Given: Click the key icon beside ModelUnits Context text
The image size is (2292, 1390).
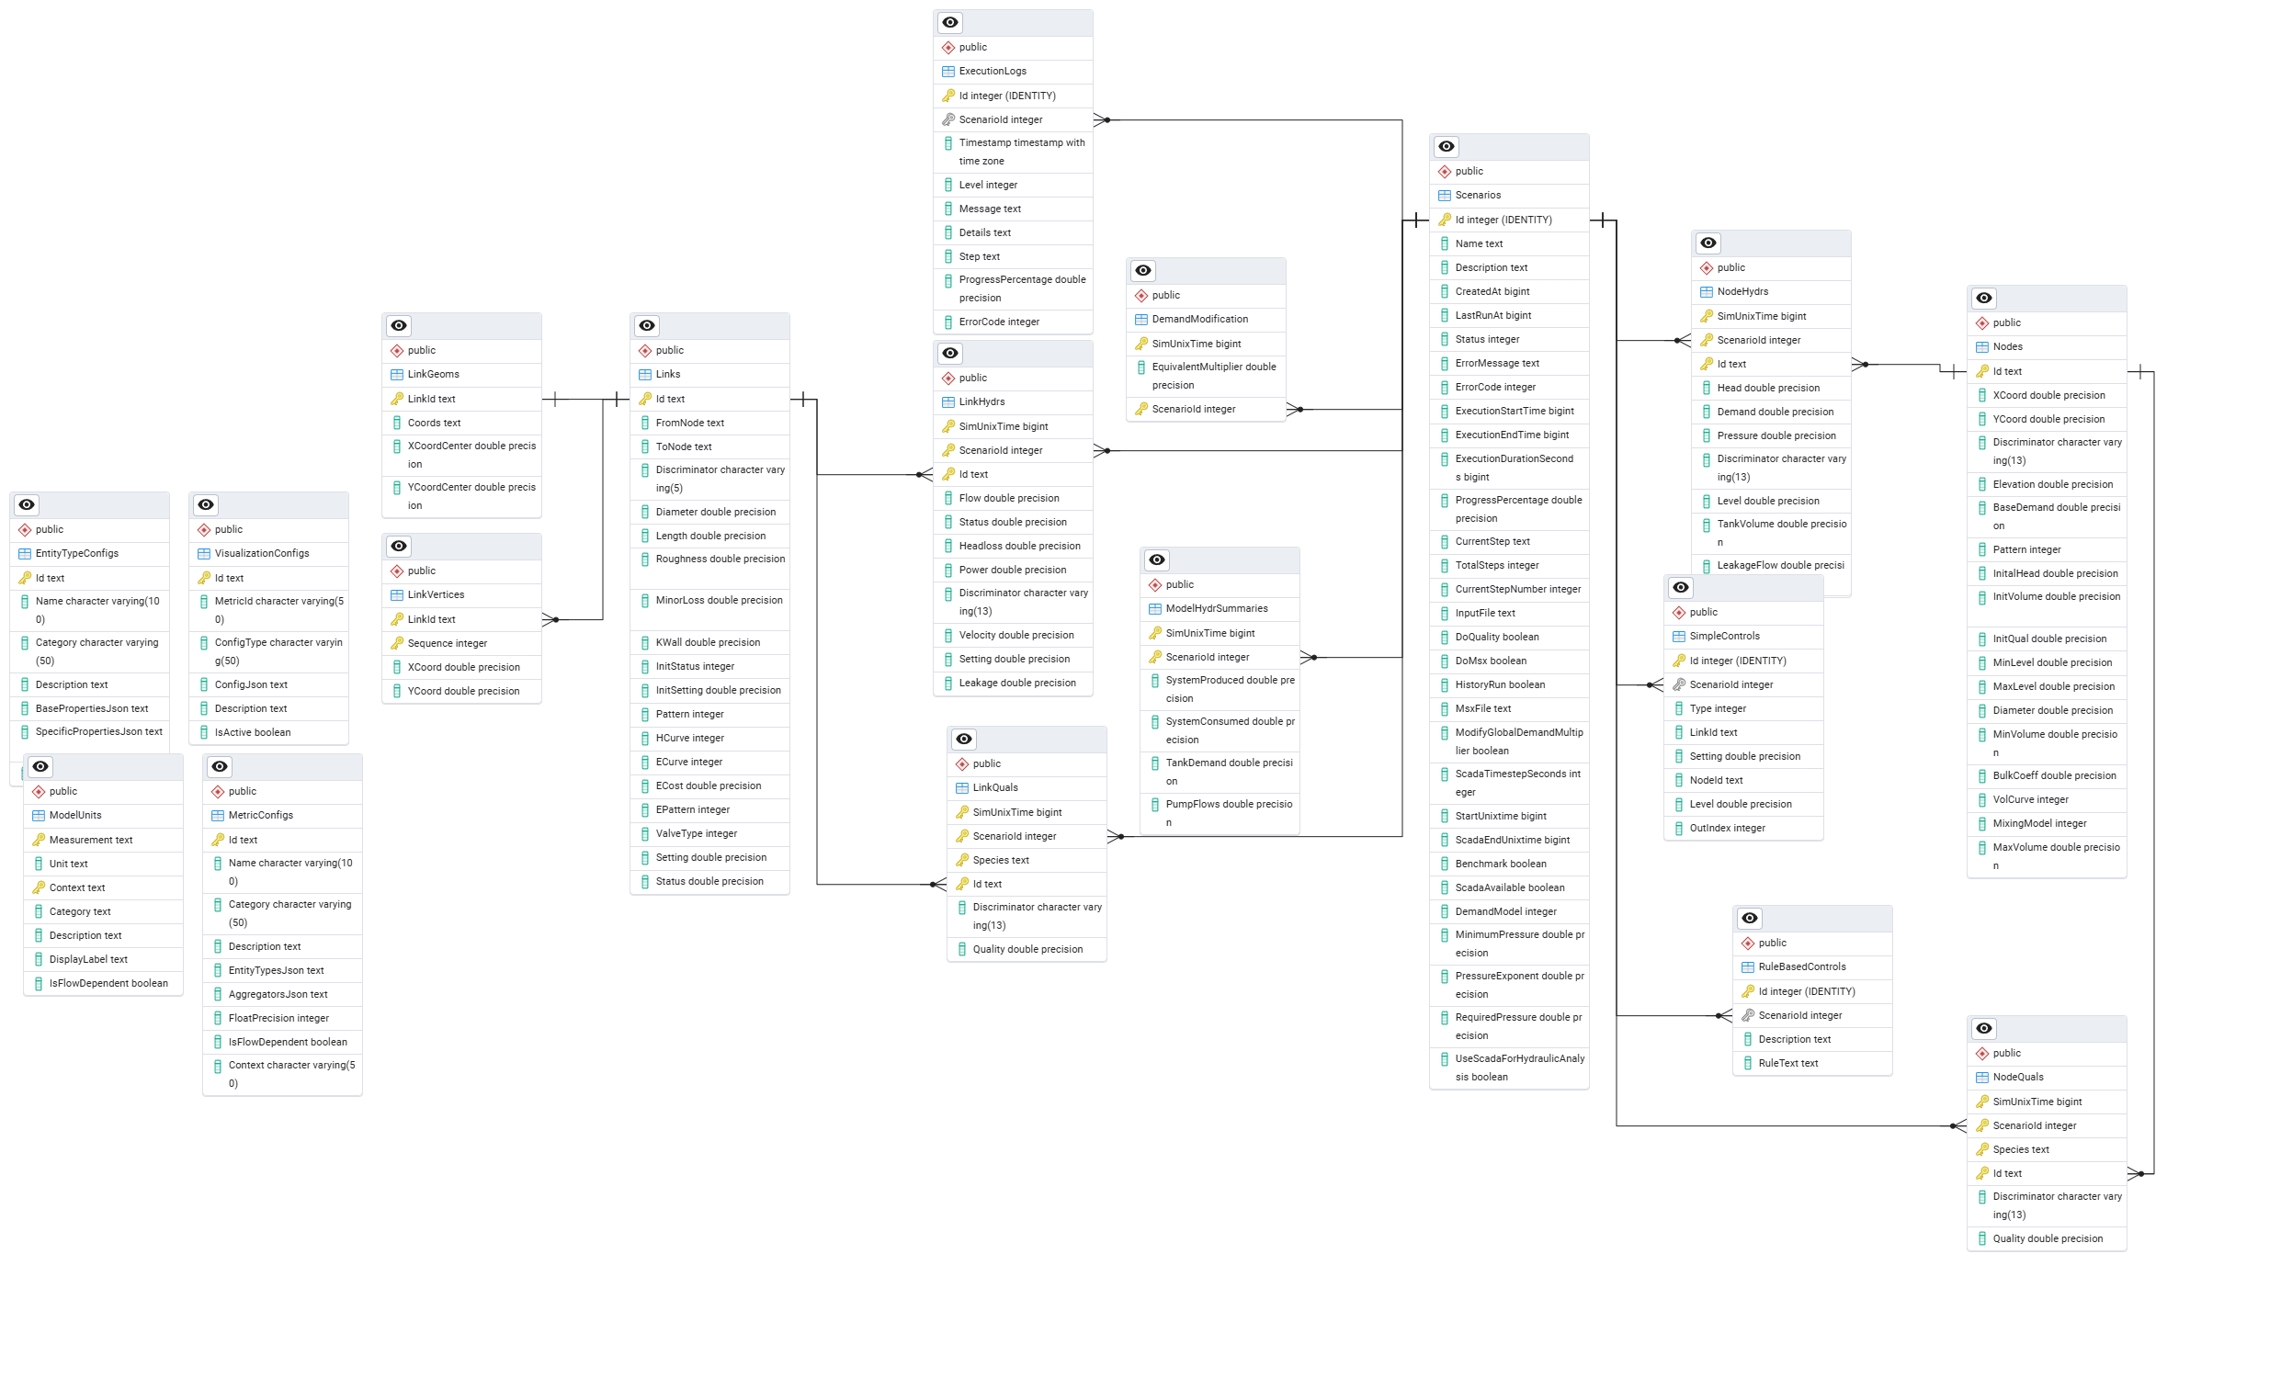Looking at the screenshot, I should tap(38, 887).
